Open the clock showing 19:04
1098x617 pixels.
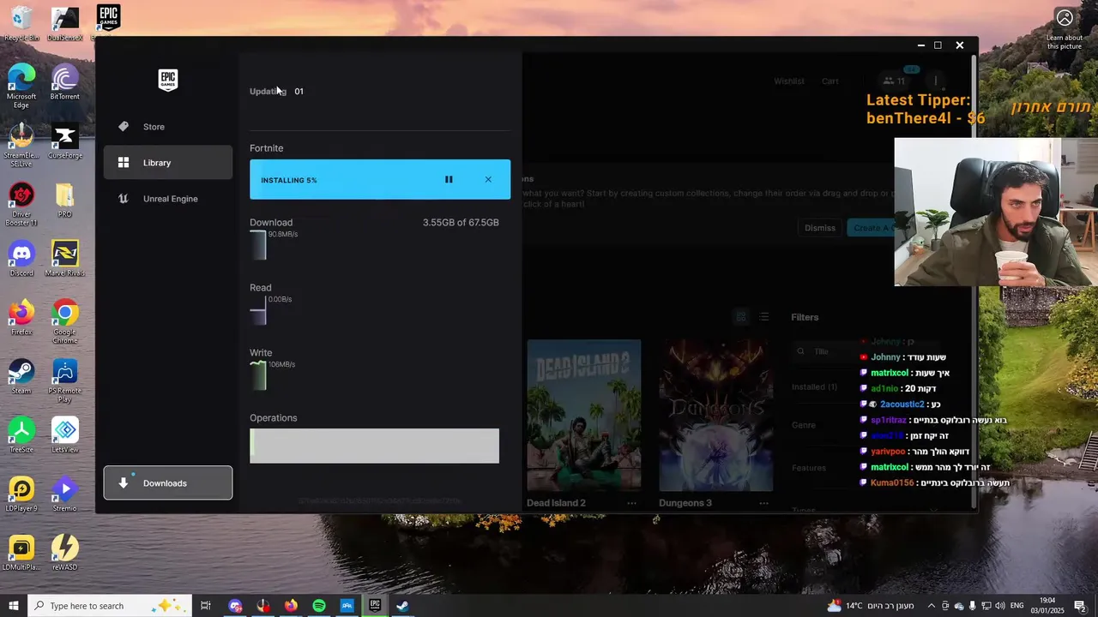tap(1048, 606)
